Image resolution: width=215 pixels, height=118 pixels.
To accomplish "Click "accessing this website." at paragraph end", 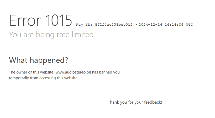I will [59, 78].
